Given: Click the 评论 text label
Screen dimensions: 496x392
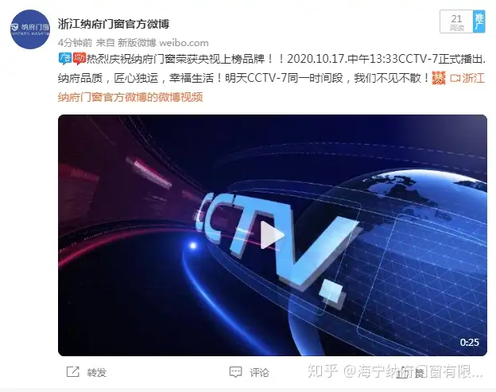Looking at the screenshot, I should 259,372.
